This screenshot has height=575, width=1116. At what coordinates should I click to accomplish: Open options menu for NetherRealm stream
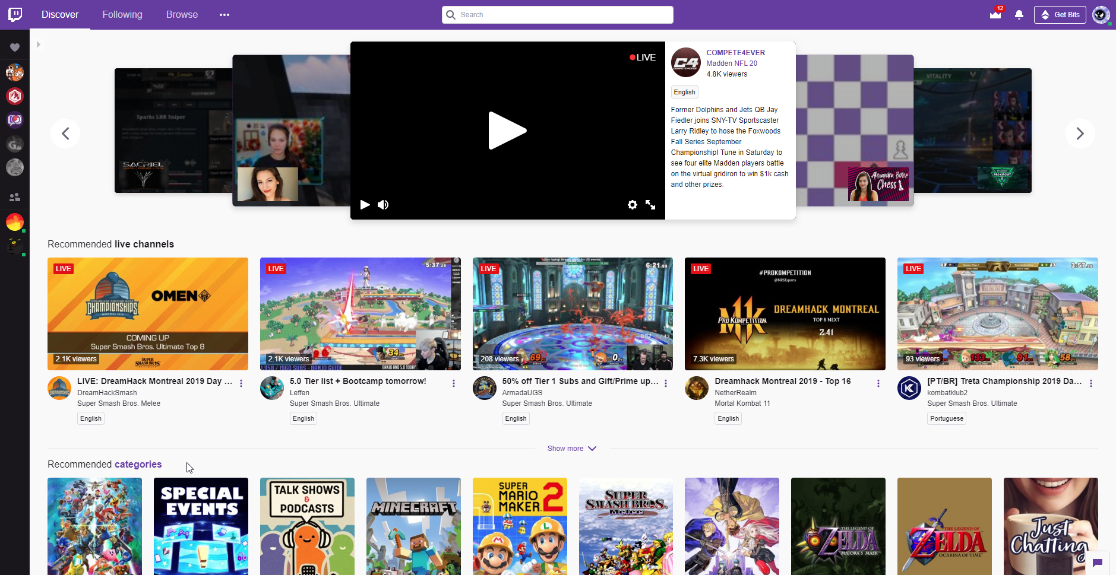[x=878, y=383]
